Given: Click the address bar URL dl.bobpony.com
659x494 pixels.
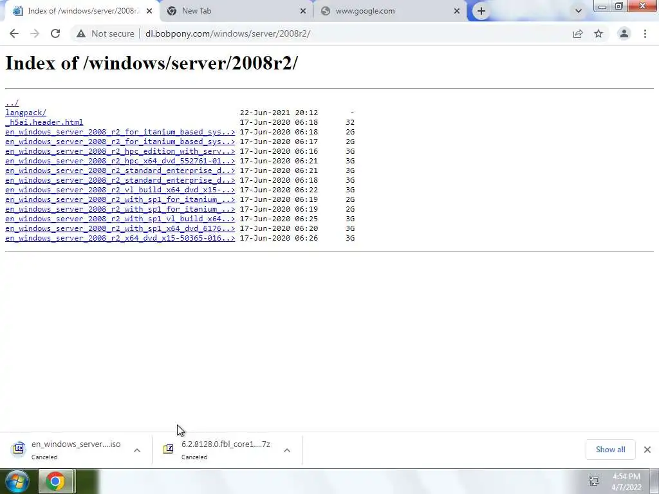Looking at the screenshot, I should 228,33.
